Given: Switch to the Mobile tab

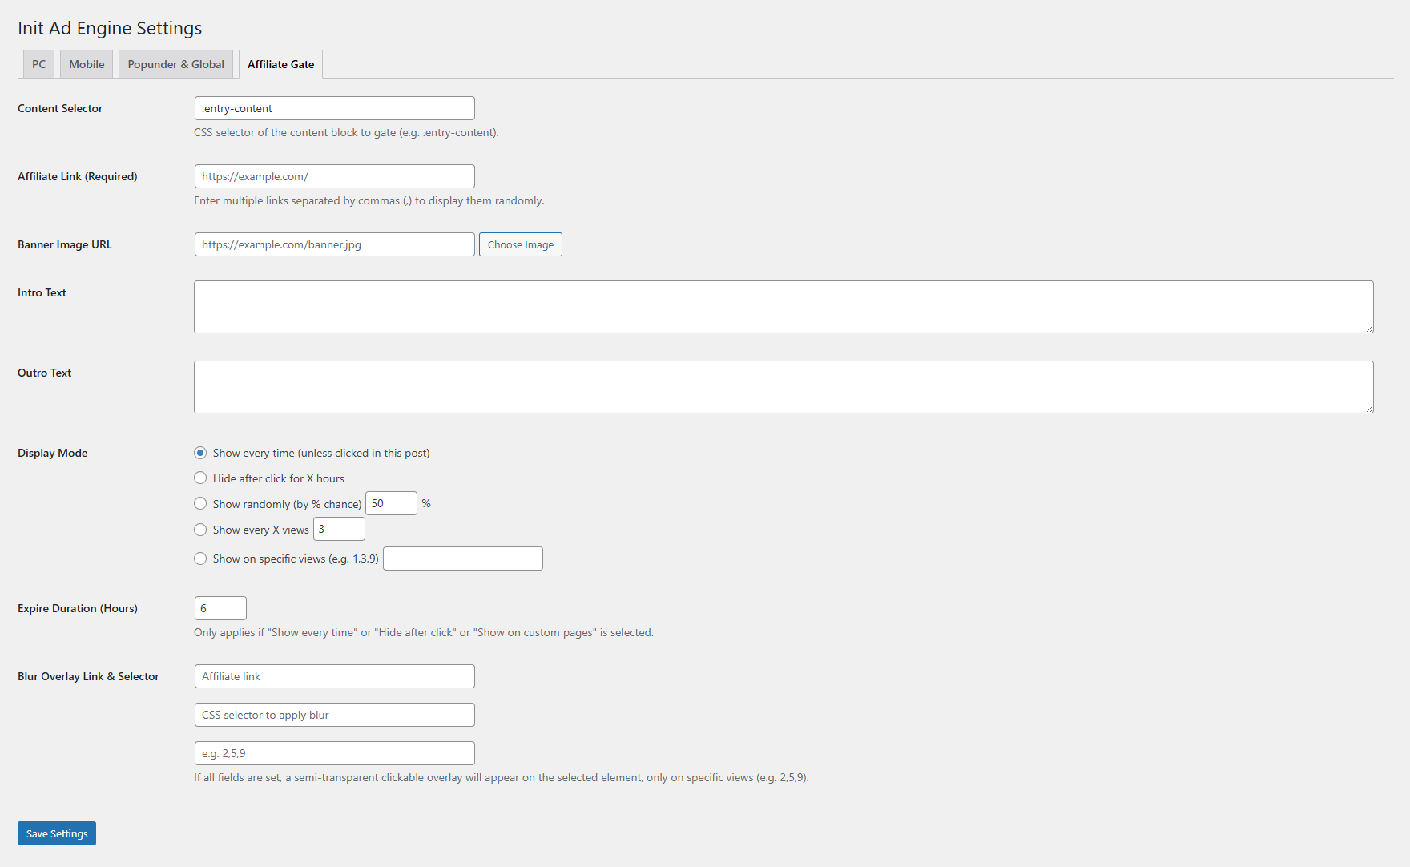Looking at the screenshot, I should [86, 63].
